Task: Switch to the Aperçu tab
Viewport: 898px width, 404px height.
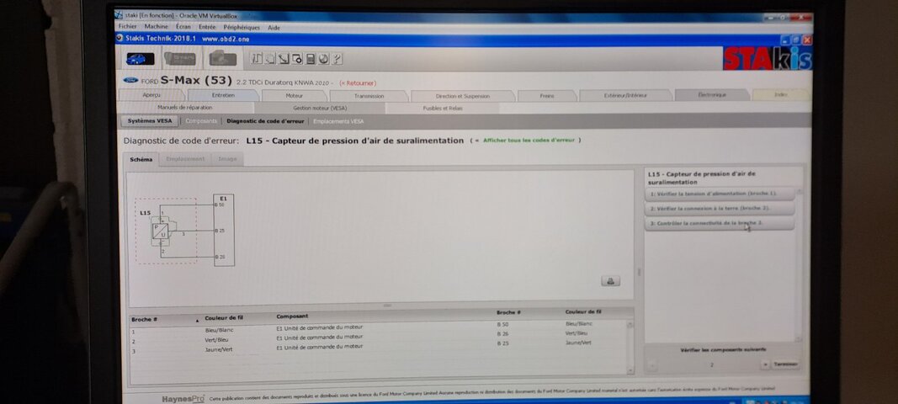Action: [x=151, y=96]
